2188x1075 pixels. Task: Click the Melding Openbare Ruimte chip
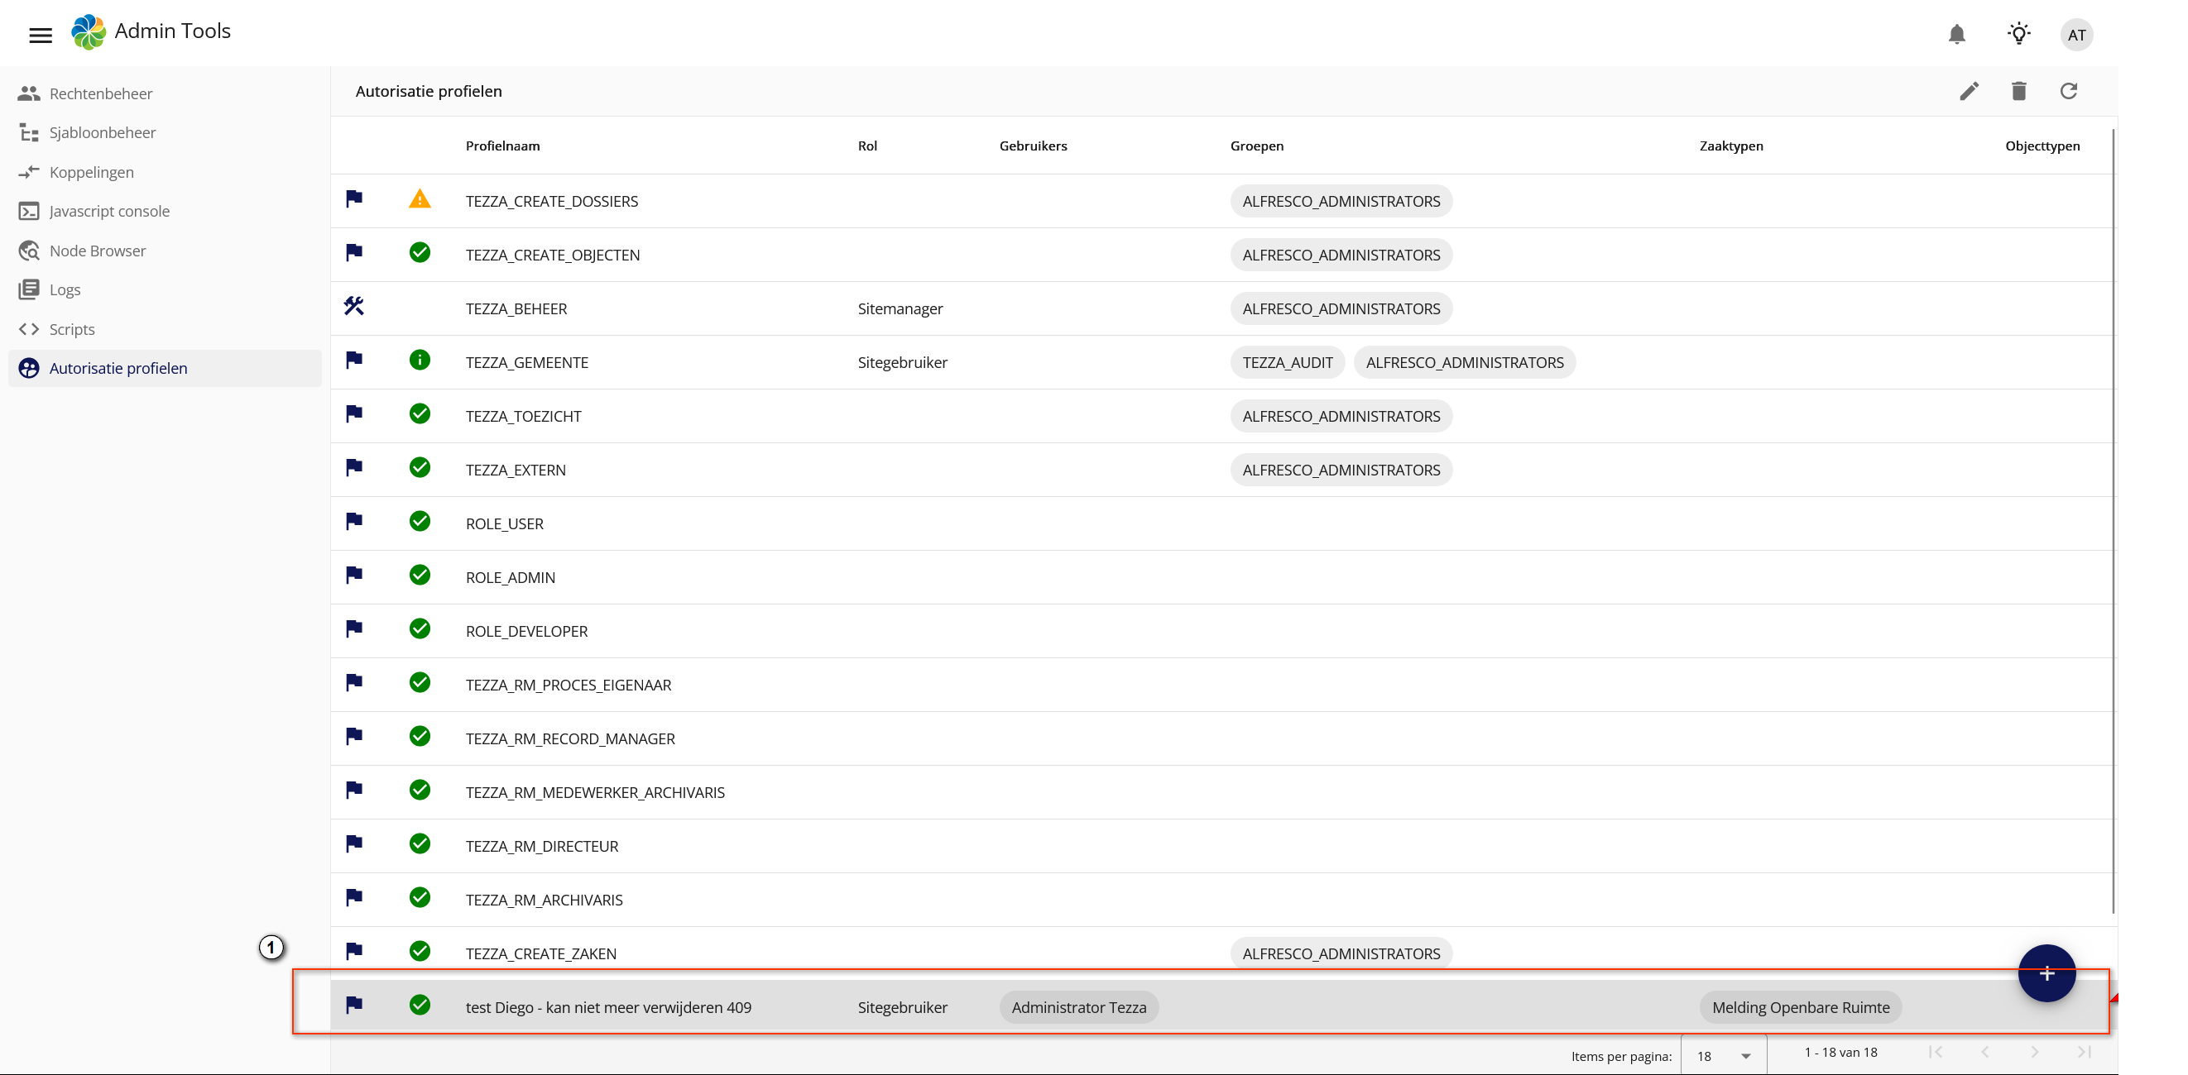pos(1801,1007)
